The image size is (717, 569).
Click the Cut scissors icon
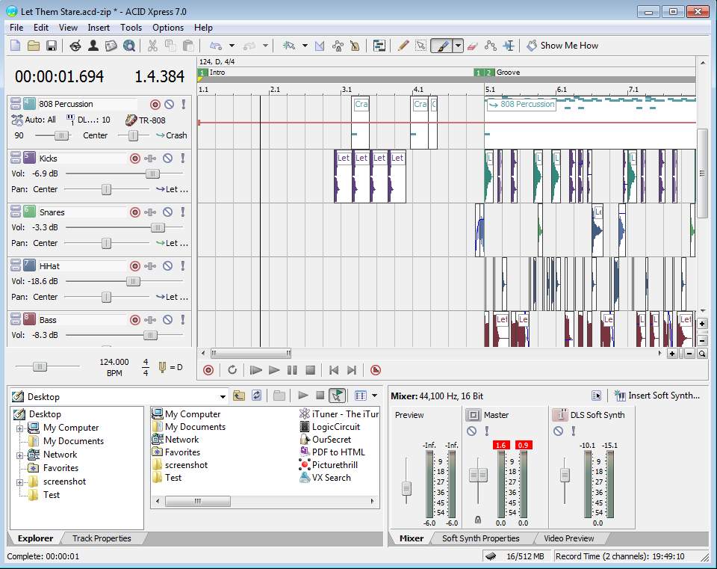click(152, 46)
